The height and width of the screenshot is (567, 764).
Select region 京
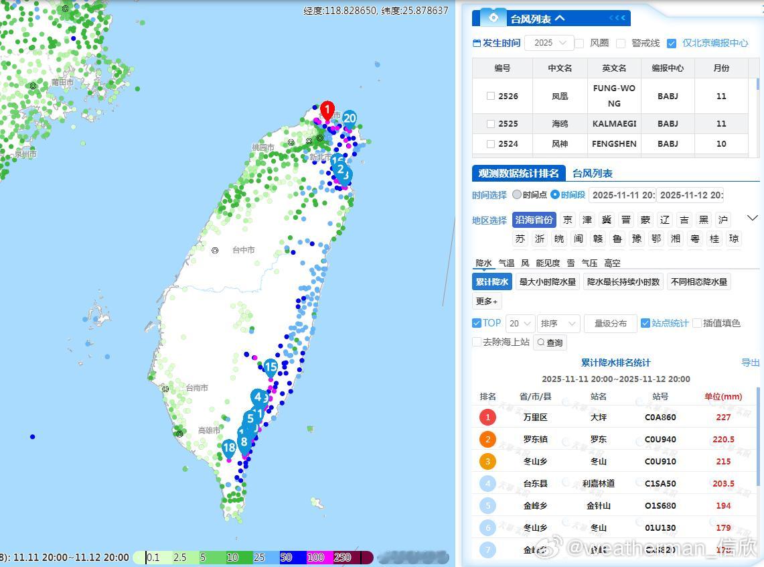tap(568, 220)
